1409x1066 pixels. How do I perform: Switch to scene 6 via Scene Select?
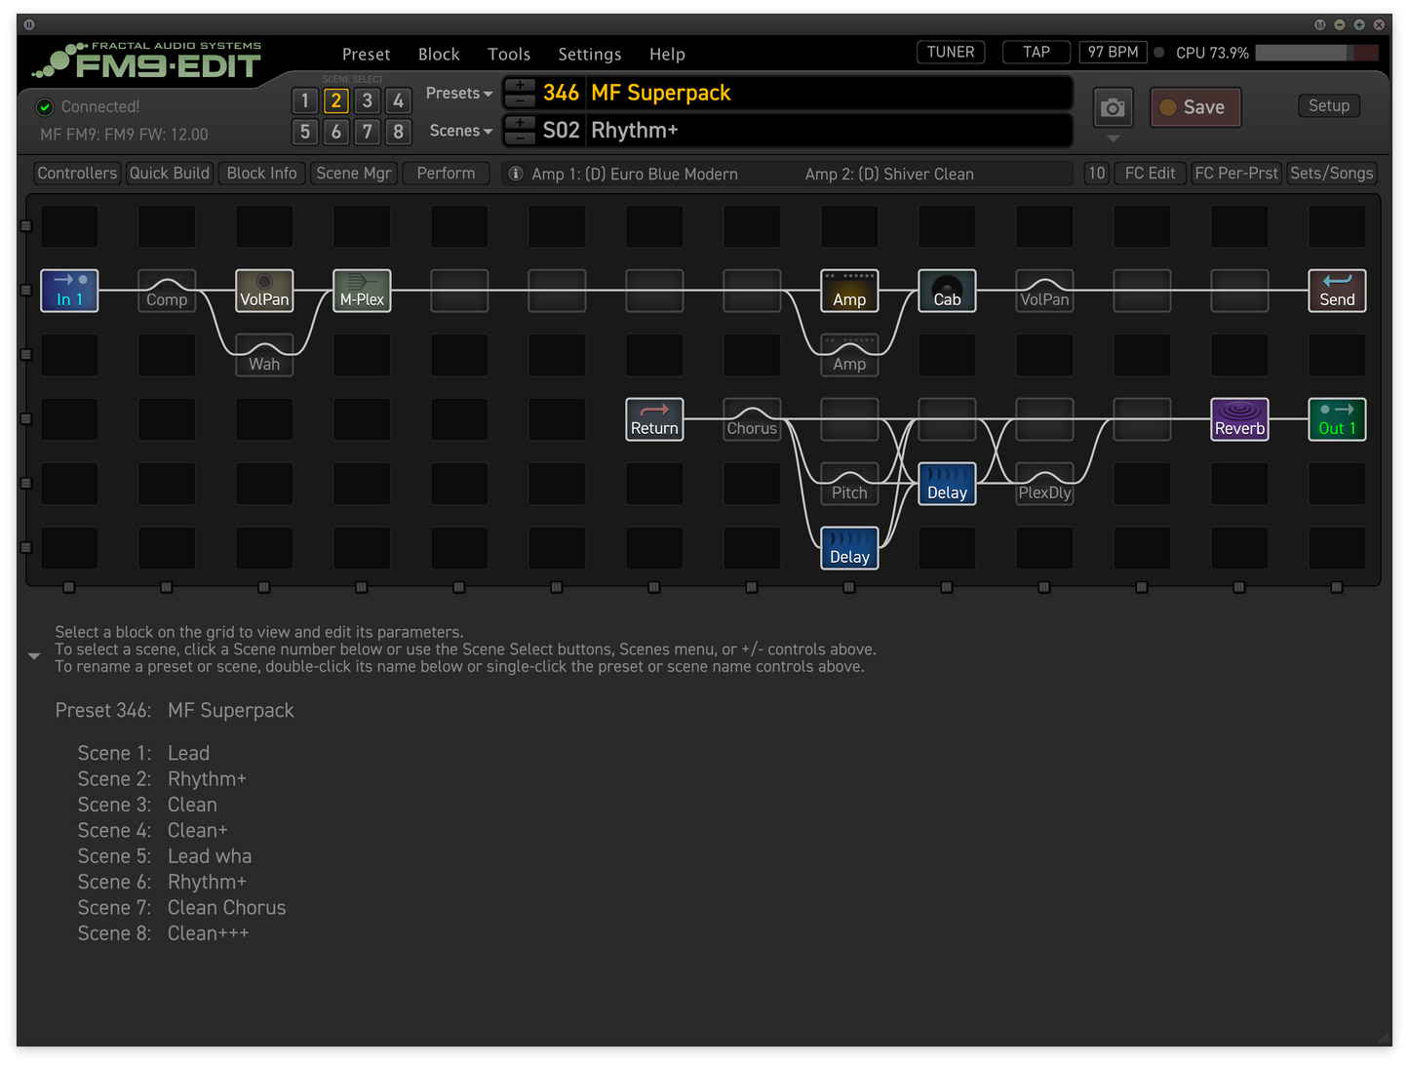[336, 132]
